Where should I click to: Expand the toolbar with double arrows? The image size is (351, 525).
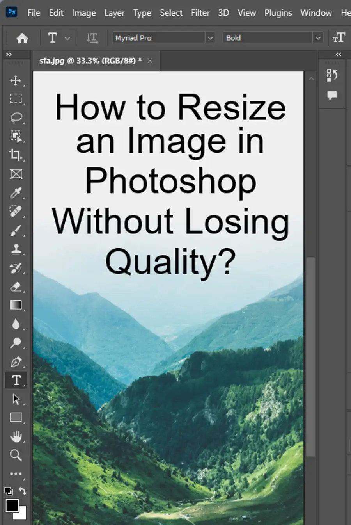(9, 55)
